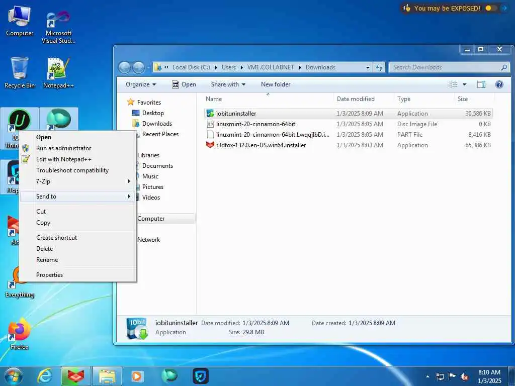The height and width of the screenshot is (386, 515).
Task: Choose Open in the context menu
Action: click(x=77, y=137)
